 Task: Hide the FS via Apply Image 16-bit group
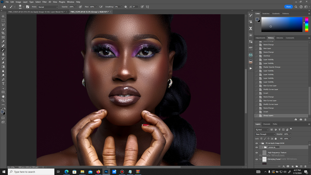(x=257, y=143)
